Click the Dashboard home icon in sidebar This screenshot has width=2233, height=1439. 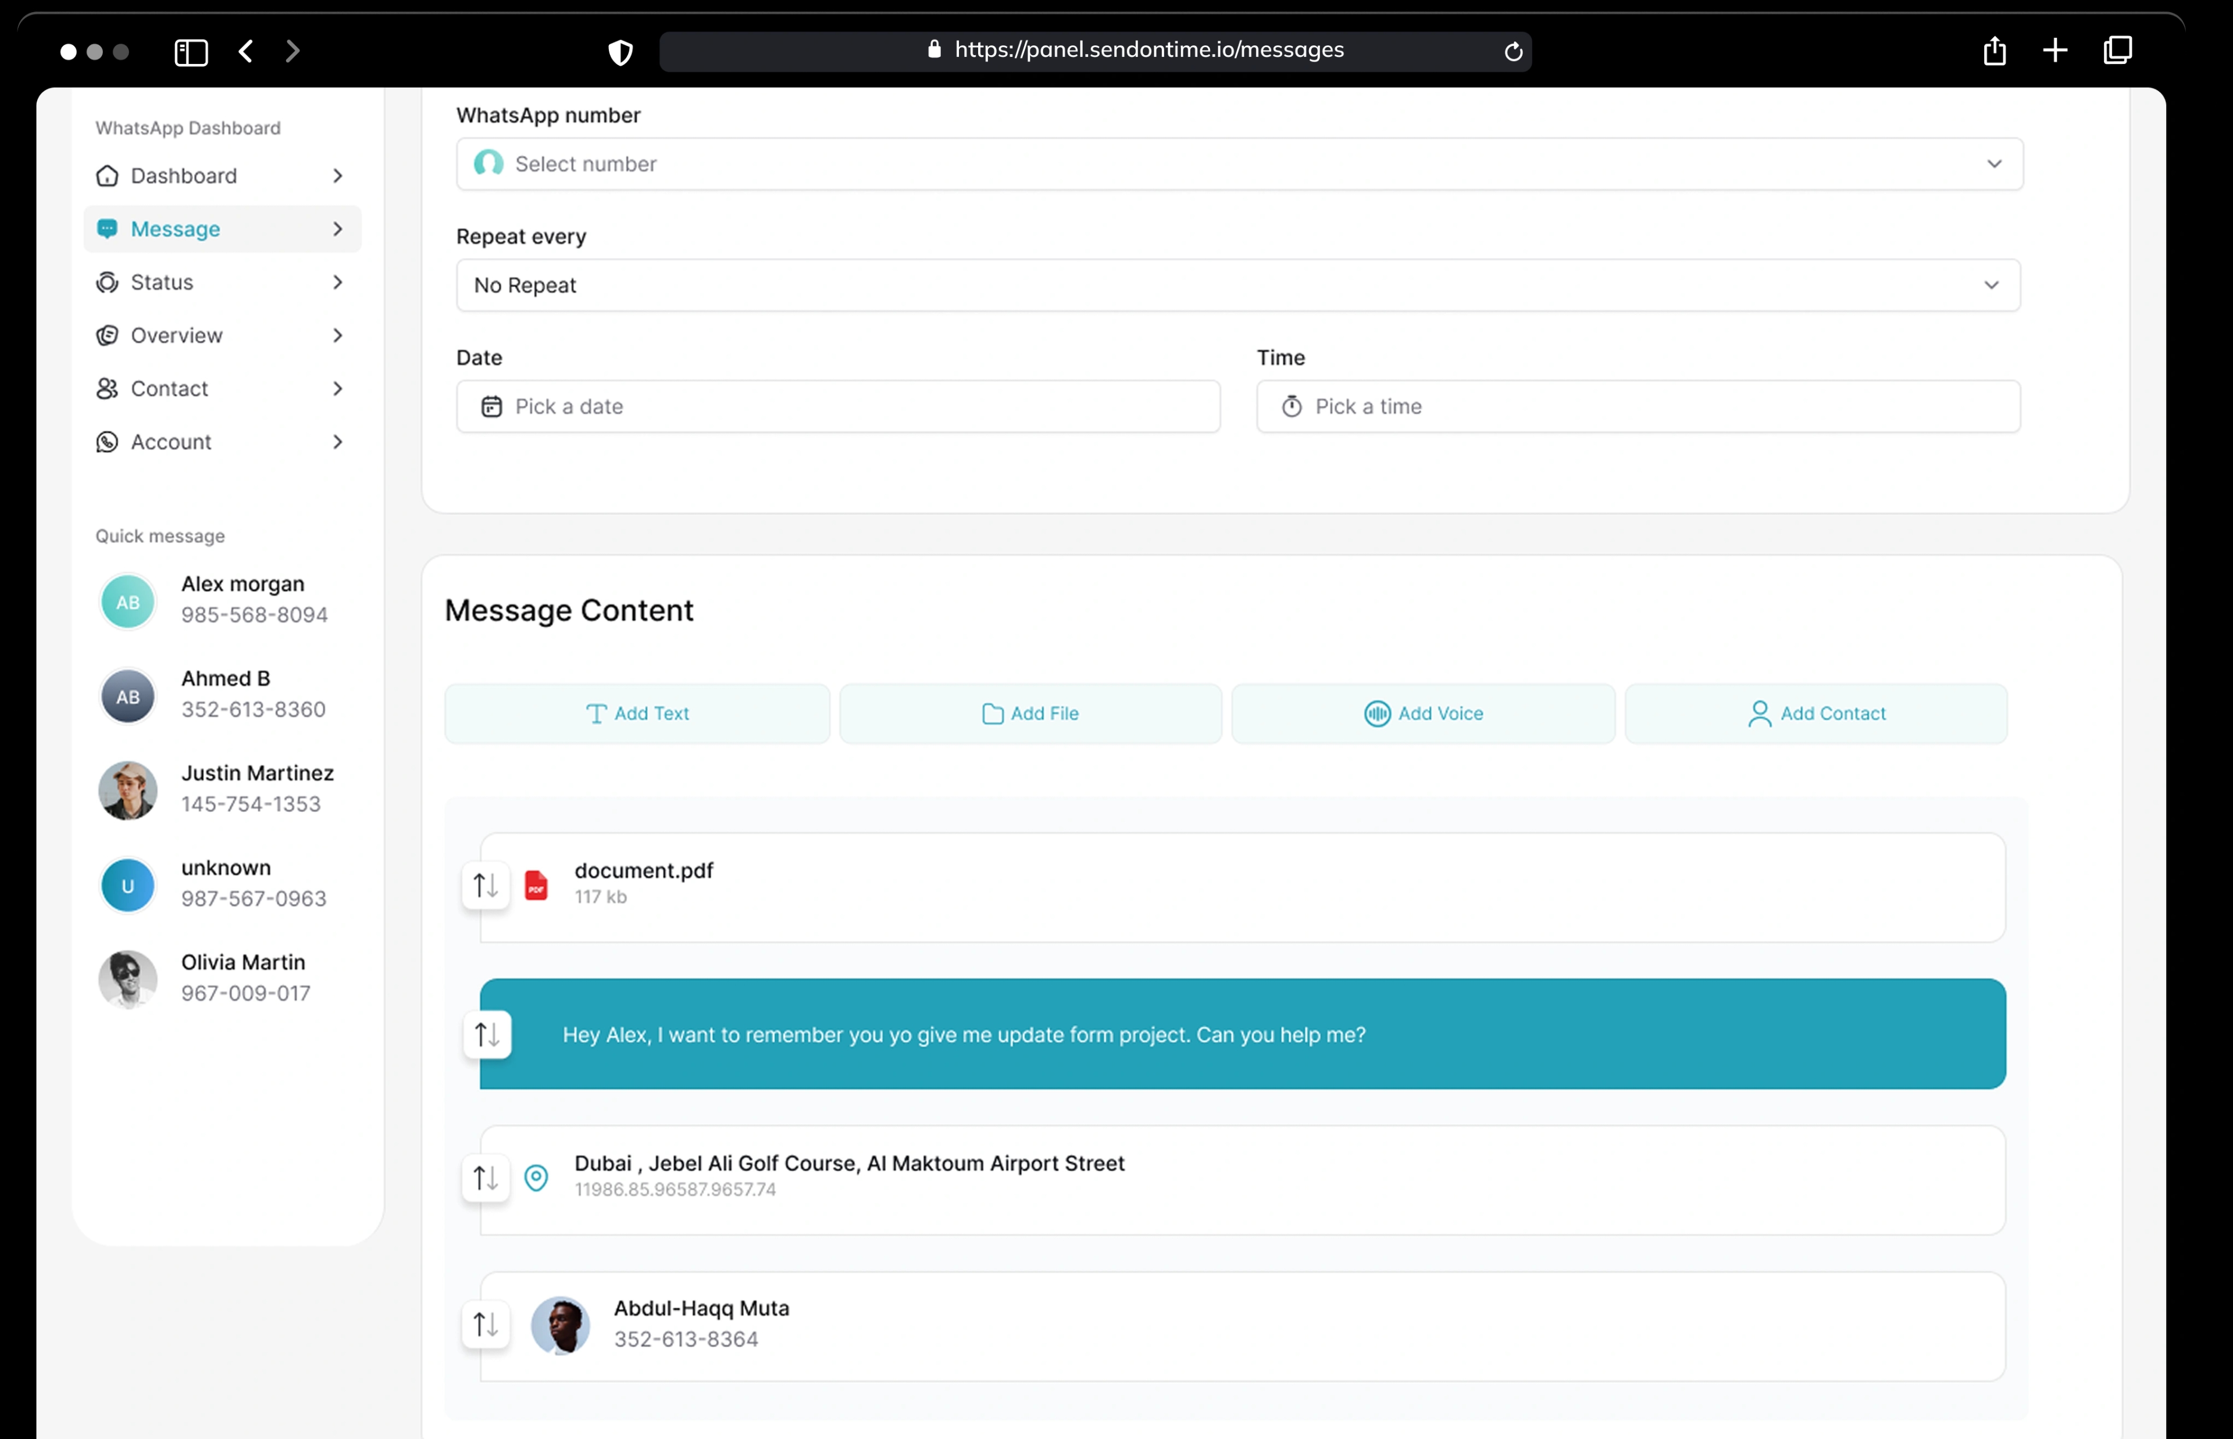[x=108, y=176]
